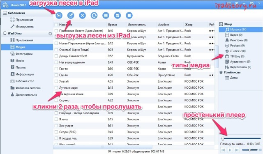Click the next track player button
263x154 pixels.
237,150
